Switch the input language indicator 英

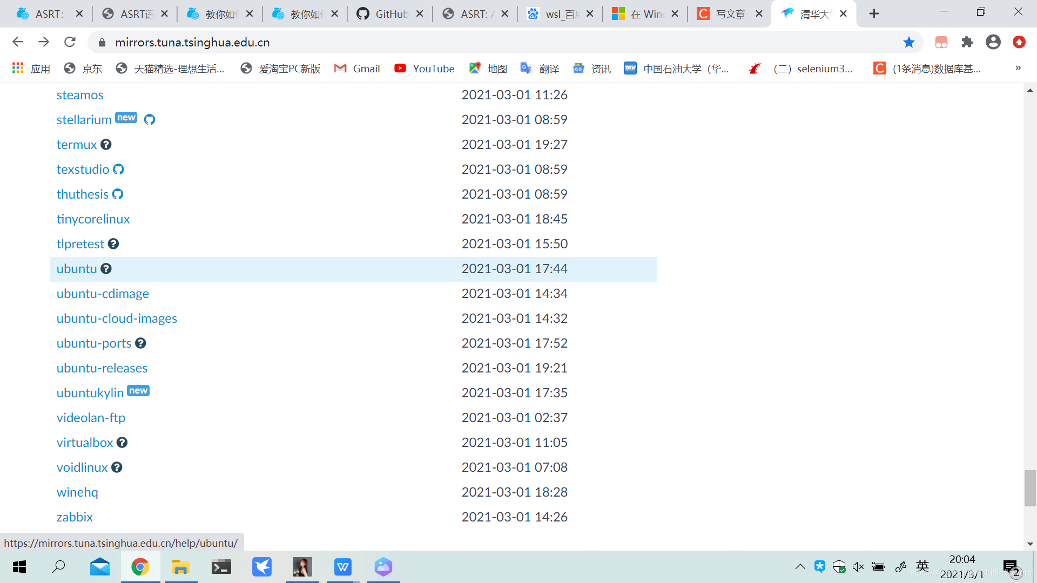(x=922, y=566)
